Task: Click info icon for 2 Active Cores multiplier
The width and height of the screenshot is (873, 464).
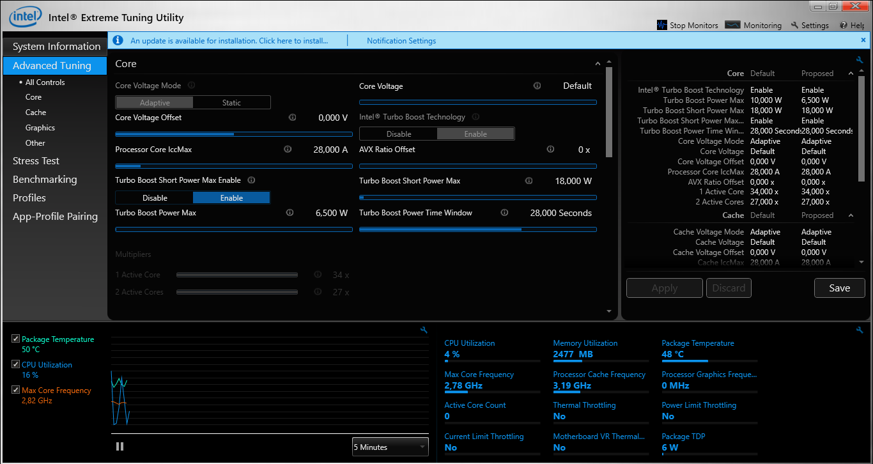Action: point(318,292)
